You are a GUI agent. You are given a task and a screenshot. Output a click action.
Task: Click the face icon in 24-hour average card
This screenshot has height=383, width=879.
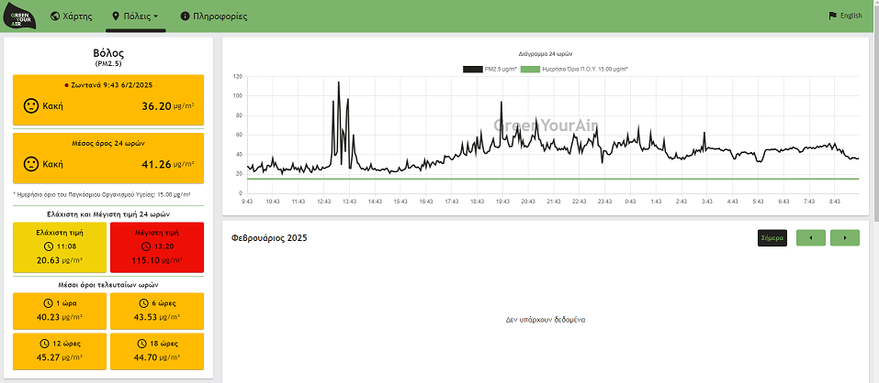[x=31, y=164]
